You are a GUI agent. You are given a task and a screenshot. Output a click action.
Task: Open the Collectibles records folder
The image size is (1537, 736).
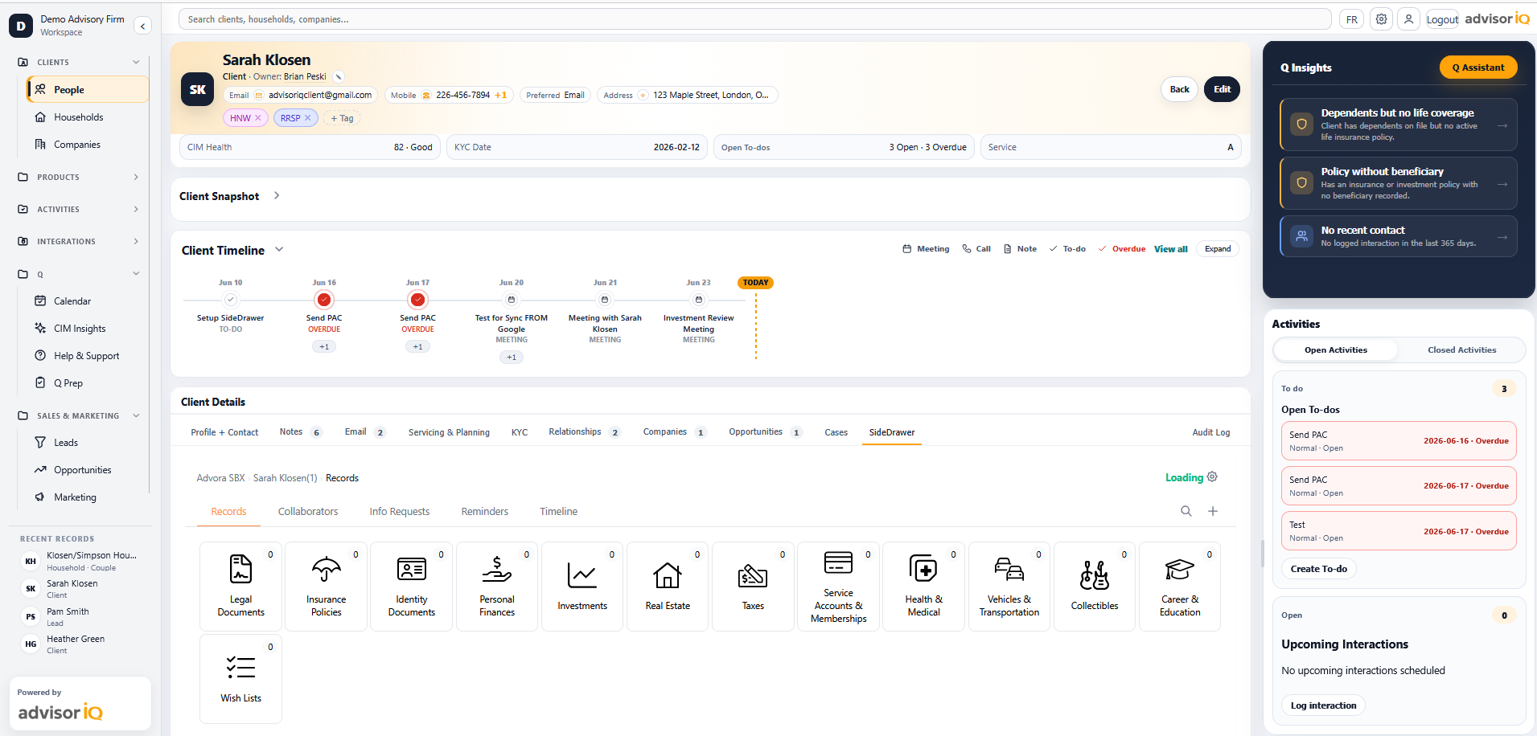(1095, 586)
